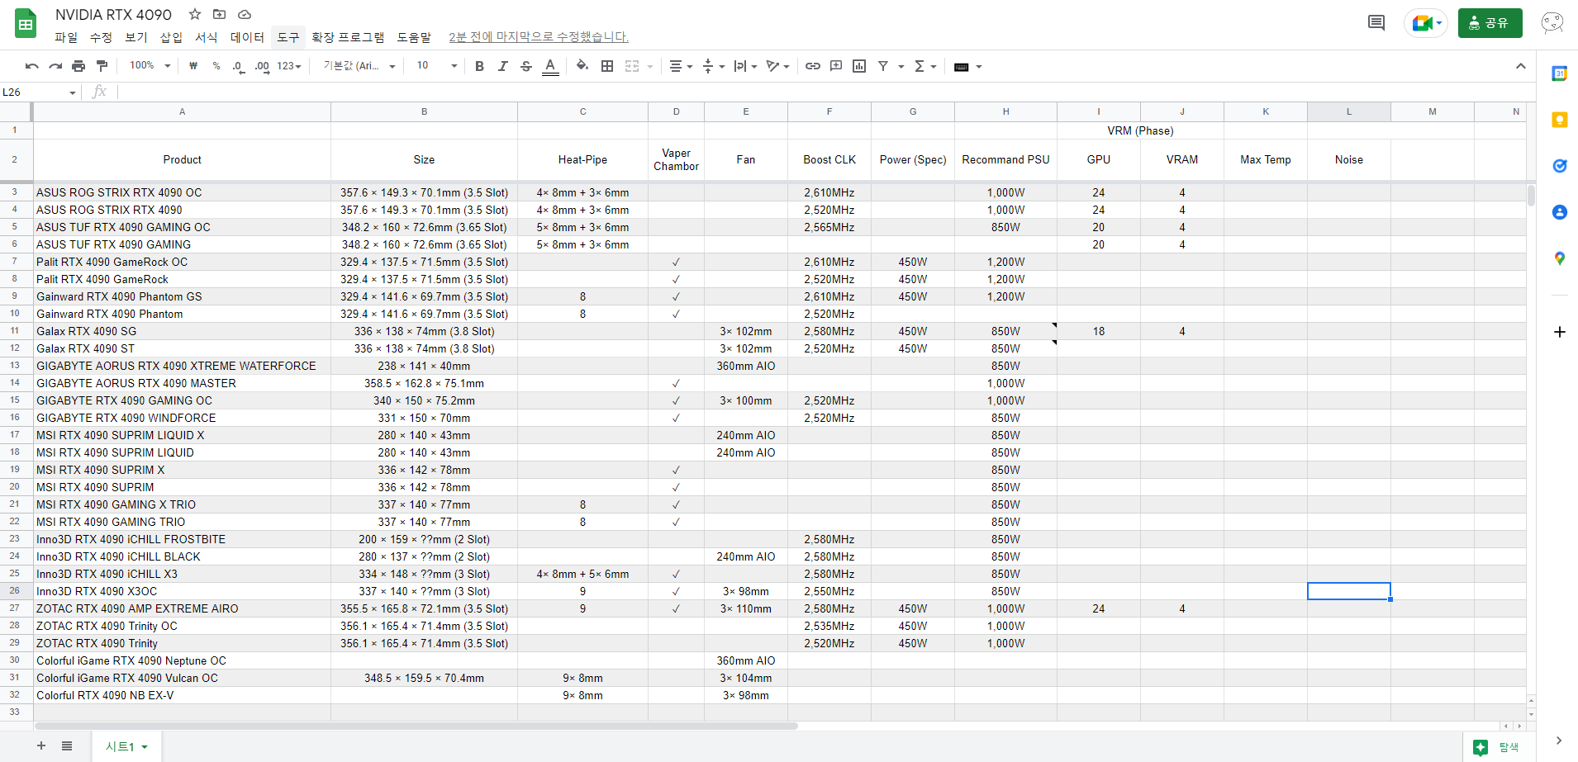This screenshot has width=1578, height=762.
Task: Open the text wrapping dropdown
Action: tap(745, 66)
